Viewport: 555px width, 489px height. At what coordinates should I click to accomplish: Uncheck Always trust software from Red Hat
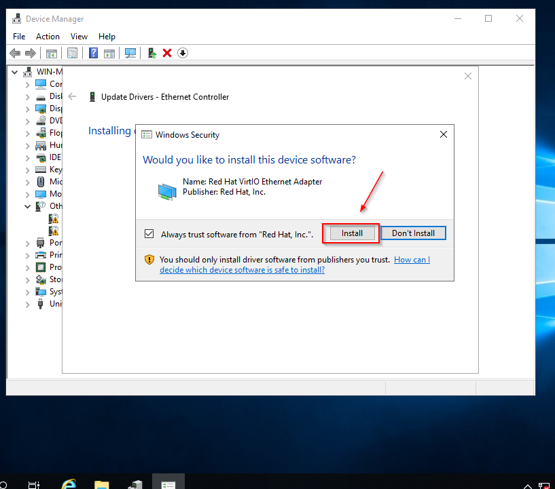149,234
